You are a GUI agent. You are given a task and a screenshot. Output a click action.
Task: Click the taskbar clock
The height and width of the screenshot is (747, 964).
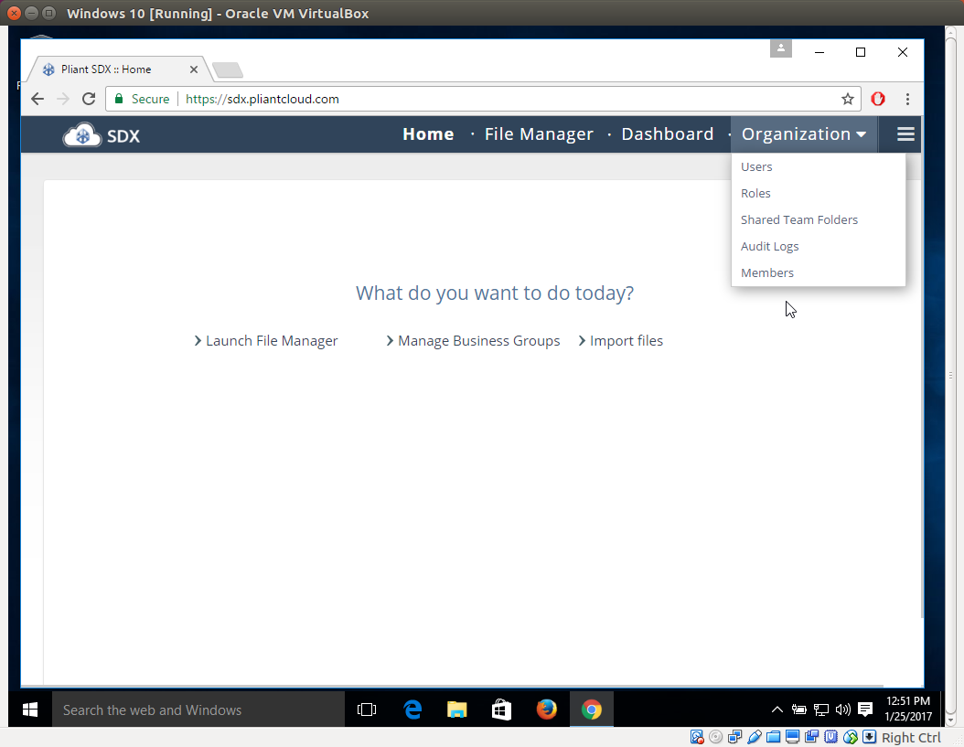(x=908, y=709)
